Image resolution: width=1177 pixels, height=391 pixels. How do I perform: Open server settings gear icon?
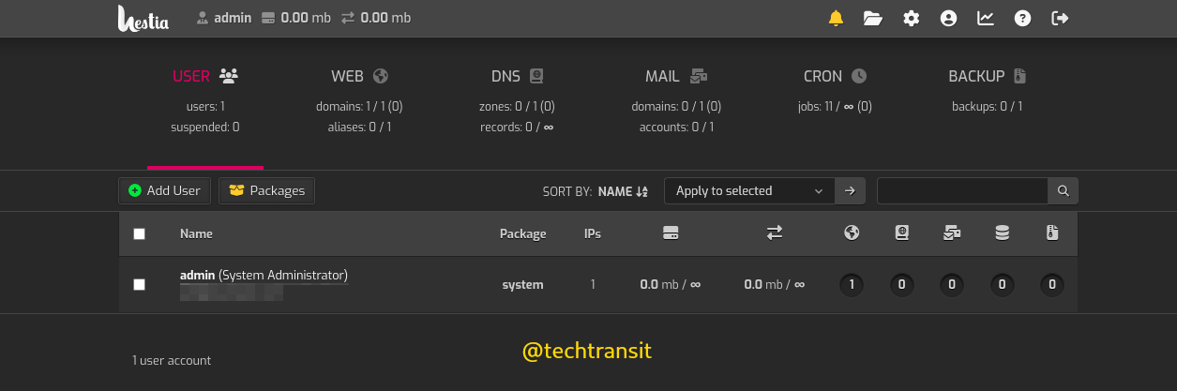click(x=911, y=18)
